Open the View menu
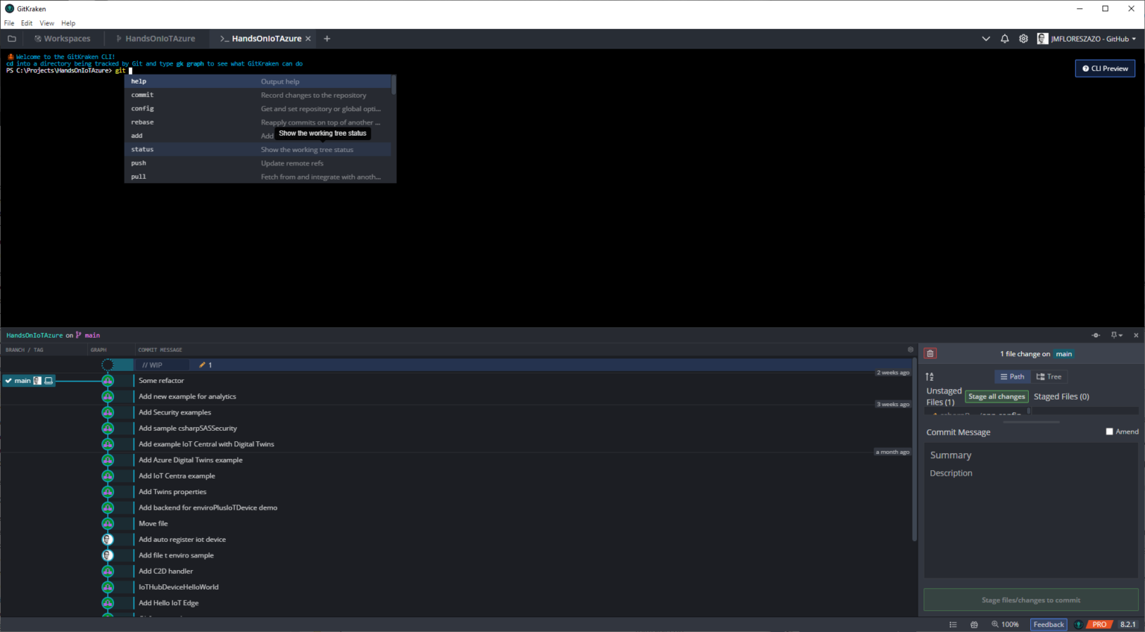This screenshot has width=1145, height=632. [46, 23]
